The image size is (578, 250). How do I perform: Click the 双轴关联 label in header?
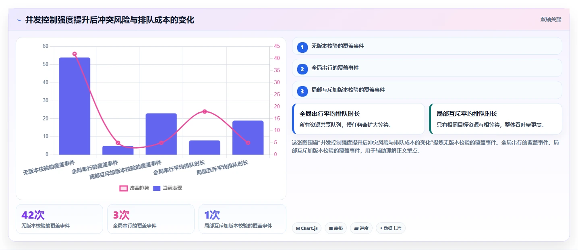click(x=551, y=19)
